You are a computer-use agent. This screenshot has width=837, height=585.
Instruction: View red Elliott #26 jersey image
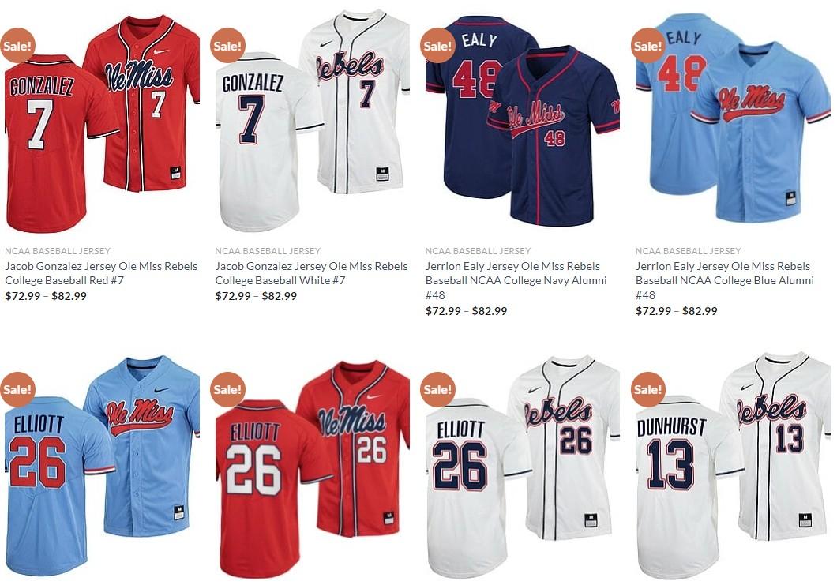click(312, 469)
